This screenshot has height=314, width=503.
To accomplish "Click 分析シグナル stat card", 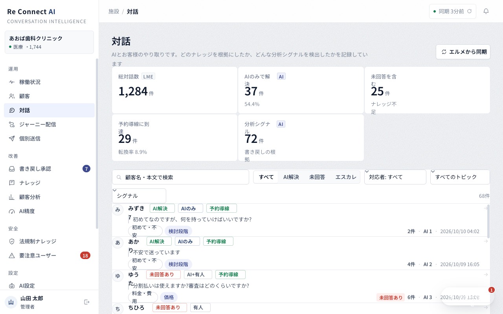I will (x=301, y=138).
